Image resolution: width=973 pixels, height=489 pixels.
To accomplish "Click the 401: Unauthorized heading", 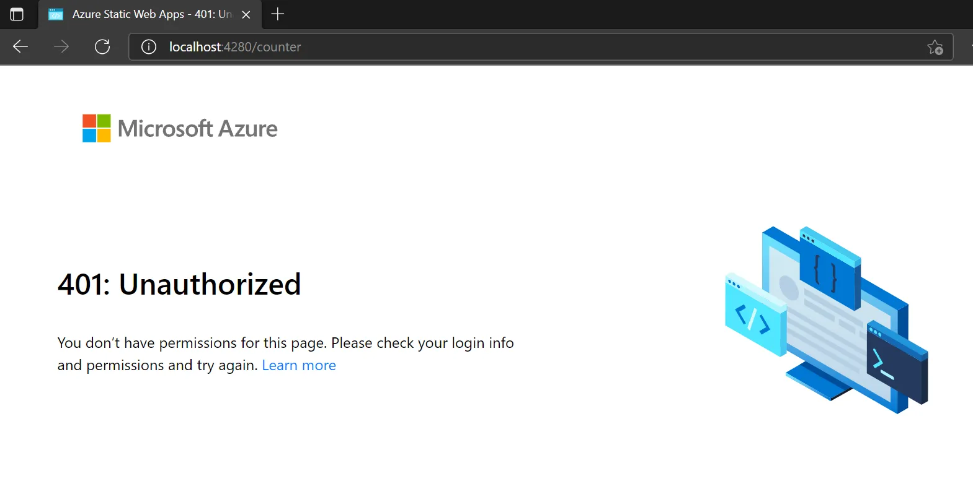I will coord(179,284).
